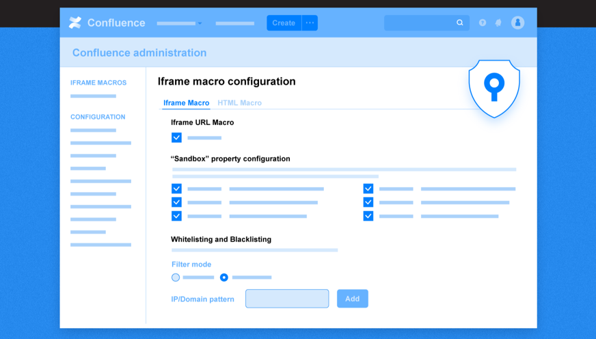Toggle third sandbox checkbox in left column

coord(176,216)
